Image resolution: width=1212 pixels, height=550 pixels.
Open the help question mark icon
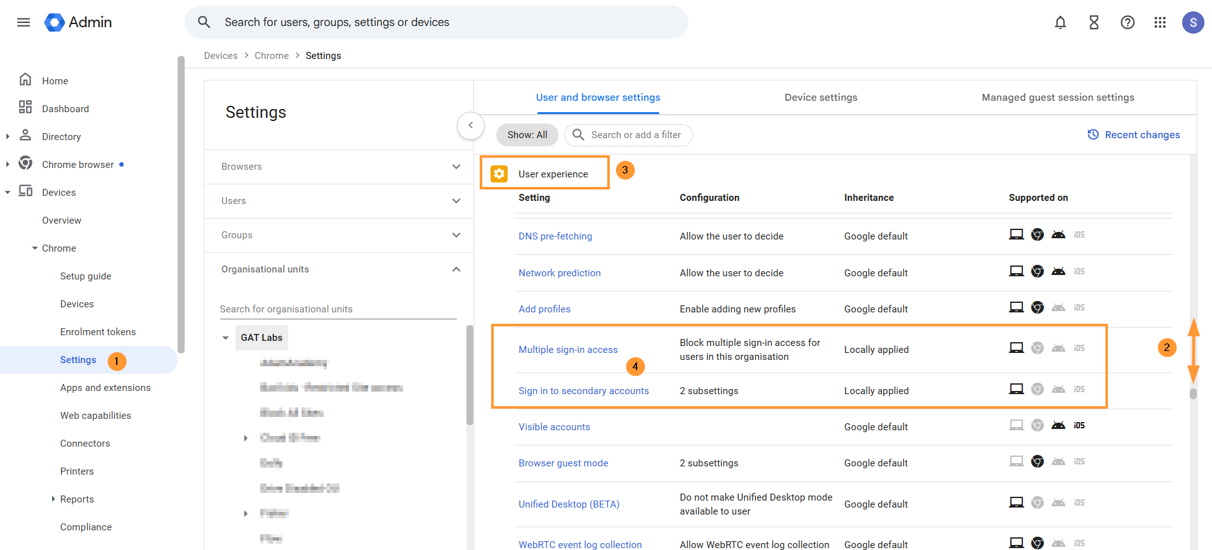(x=1128, y=23)
